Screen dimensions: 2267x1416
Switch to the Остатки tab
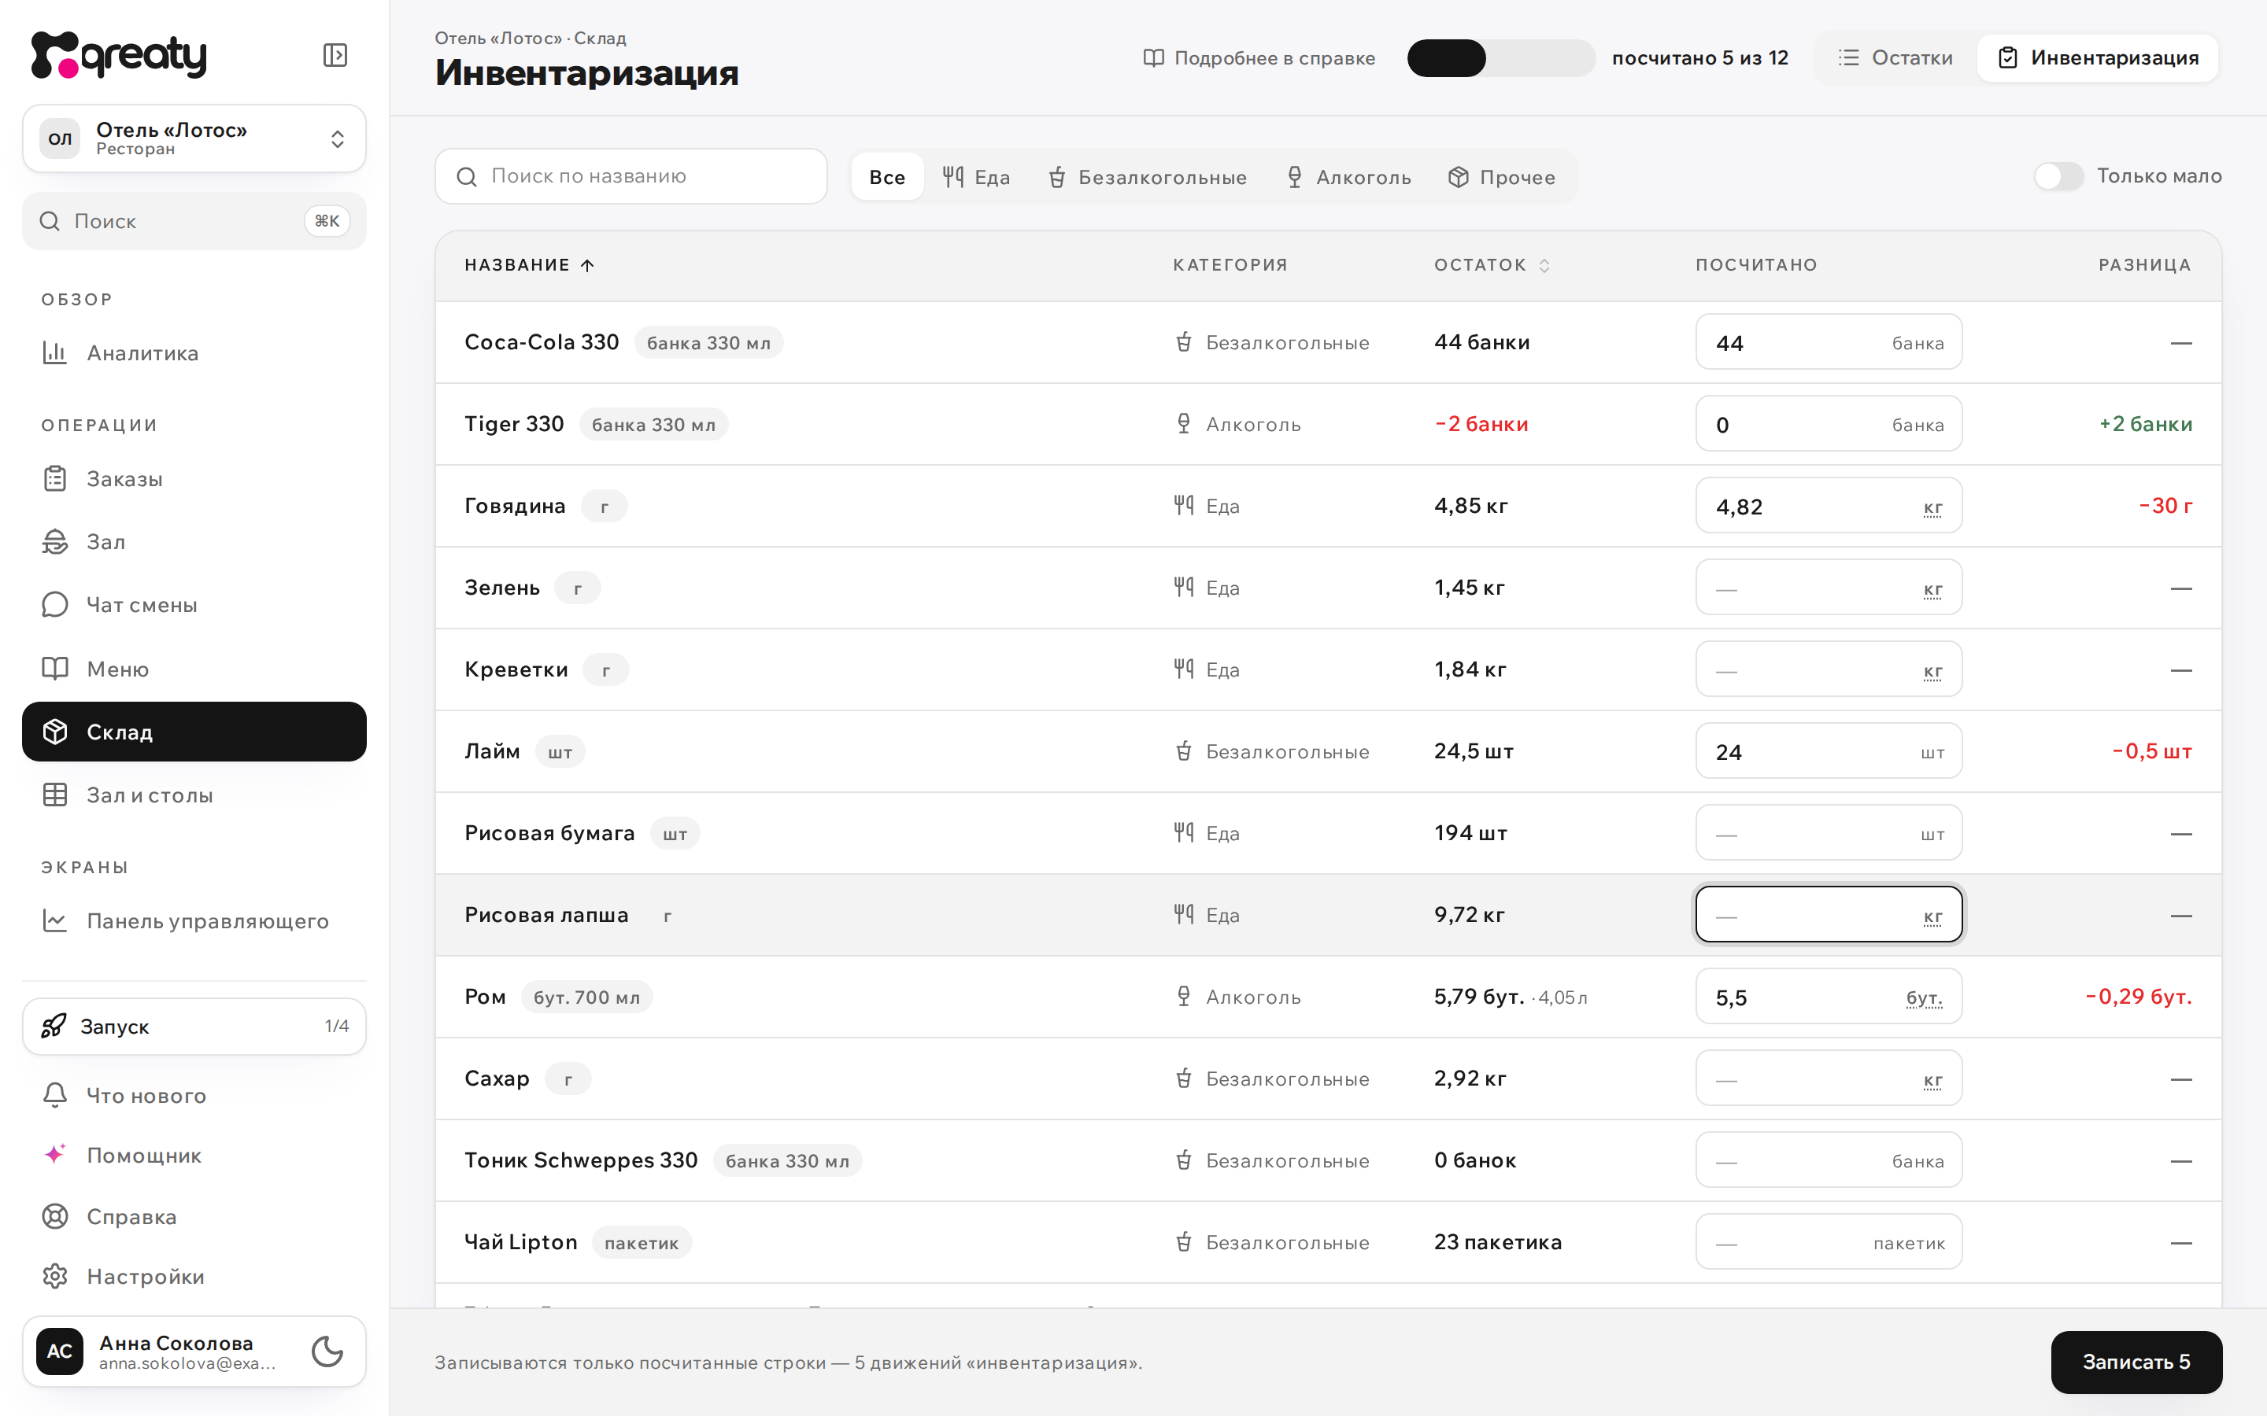point(1896,58)
